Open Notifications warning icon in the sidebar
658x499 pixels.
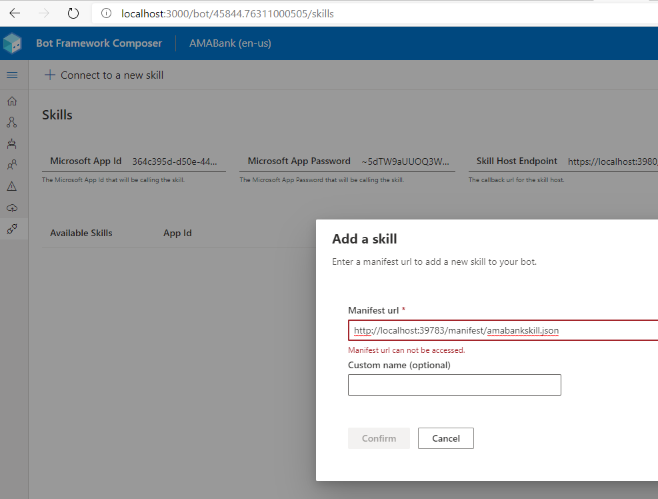point(12,186)
